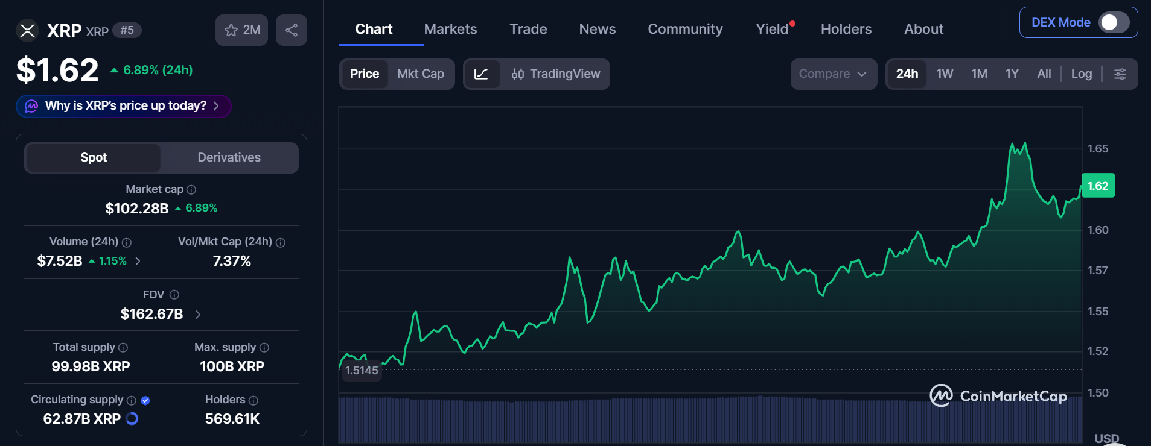The width and height of the screenshot is (1151, 446).
Task: Click the 569.61K holders value
Action: pyautogui.click(x=232, y=419)
